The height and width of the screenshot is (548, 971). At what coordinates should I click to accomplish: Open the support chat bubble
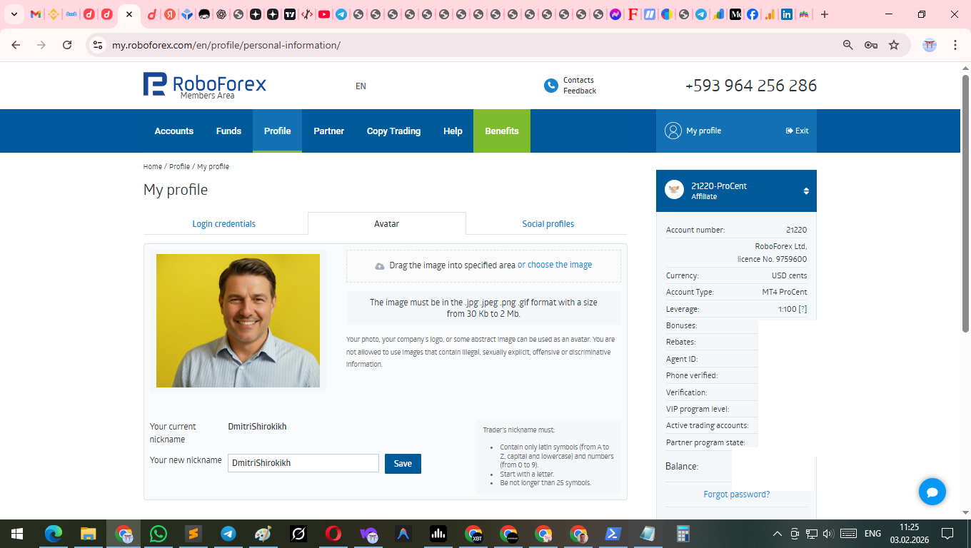click(932, 491)
